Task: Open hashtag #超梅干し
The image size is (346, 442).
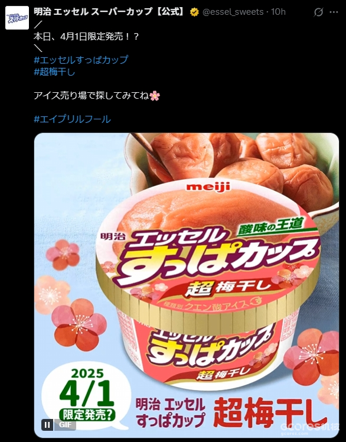Action: point(54,71)
